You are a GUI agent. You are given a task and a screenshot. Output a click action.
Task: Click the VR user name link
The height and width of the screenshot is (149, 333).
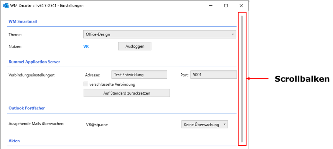(86, 47)
